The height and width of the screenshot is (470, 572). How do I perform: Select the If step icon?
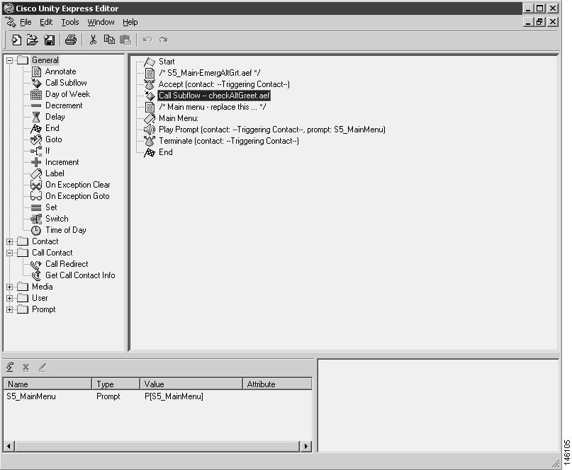tap(36, 151)
